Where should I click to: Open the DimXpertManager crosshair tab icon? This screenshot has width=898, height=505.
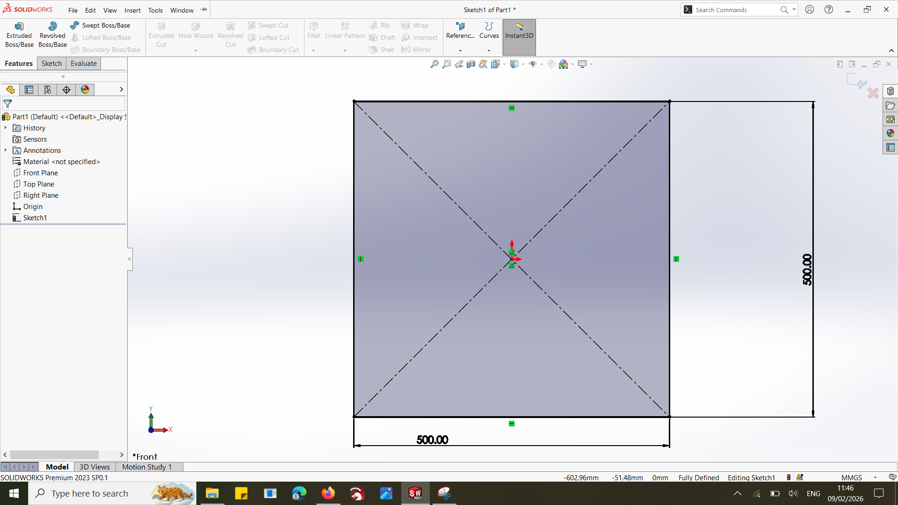coord(66,90)
